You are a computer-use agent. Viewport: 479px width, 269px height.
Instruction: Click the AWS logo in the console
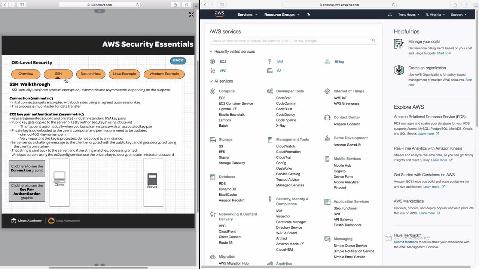click(219, 14)
